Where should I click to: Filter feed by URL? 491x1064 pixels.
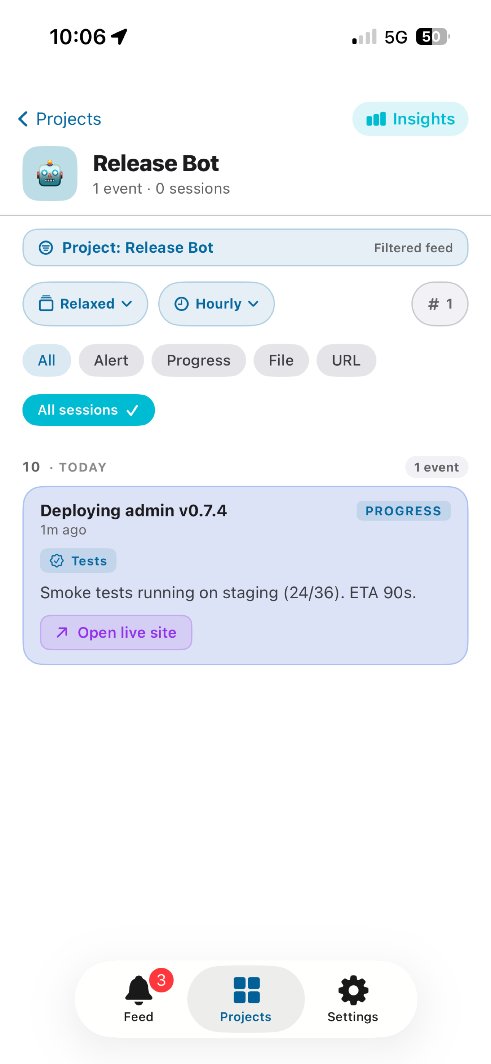346,360
